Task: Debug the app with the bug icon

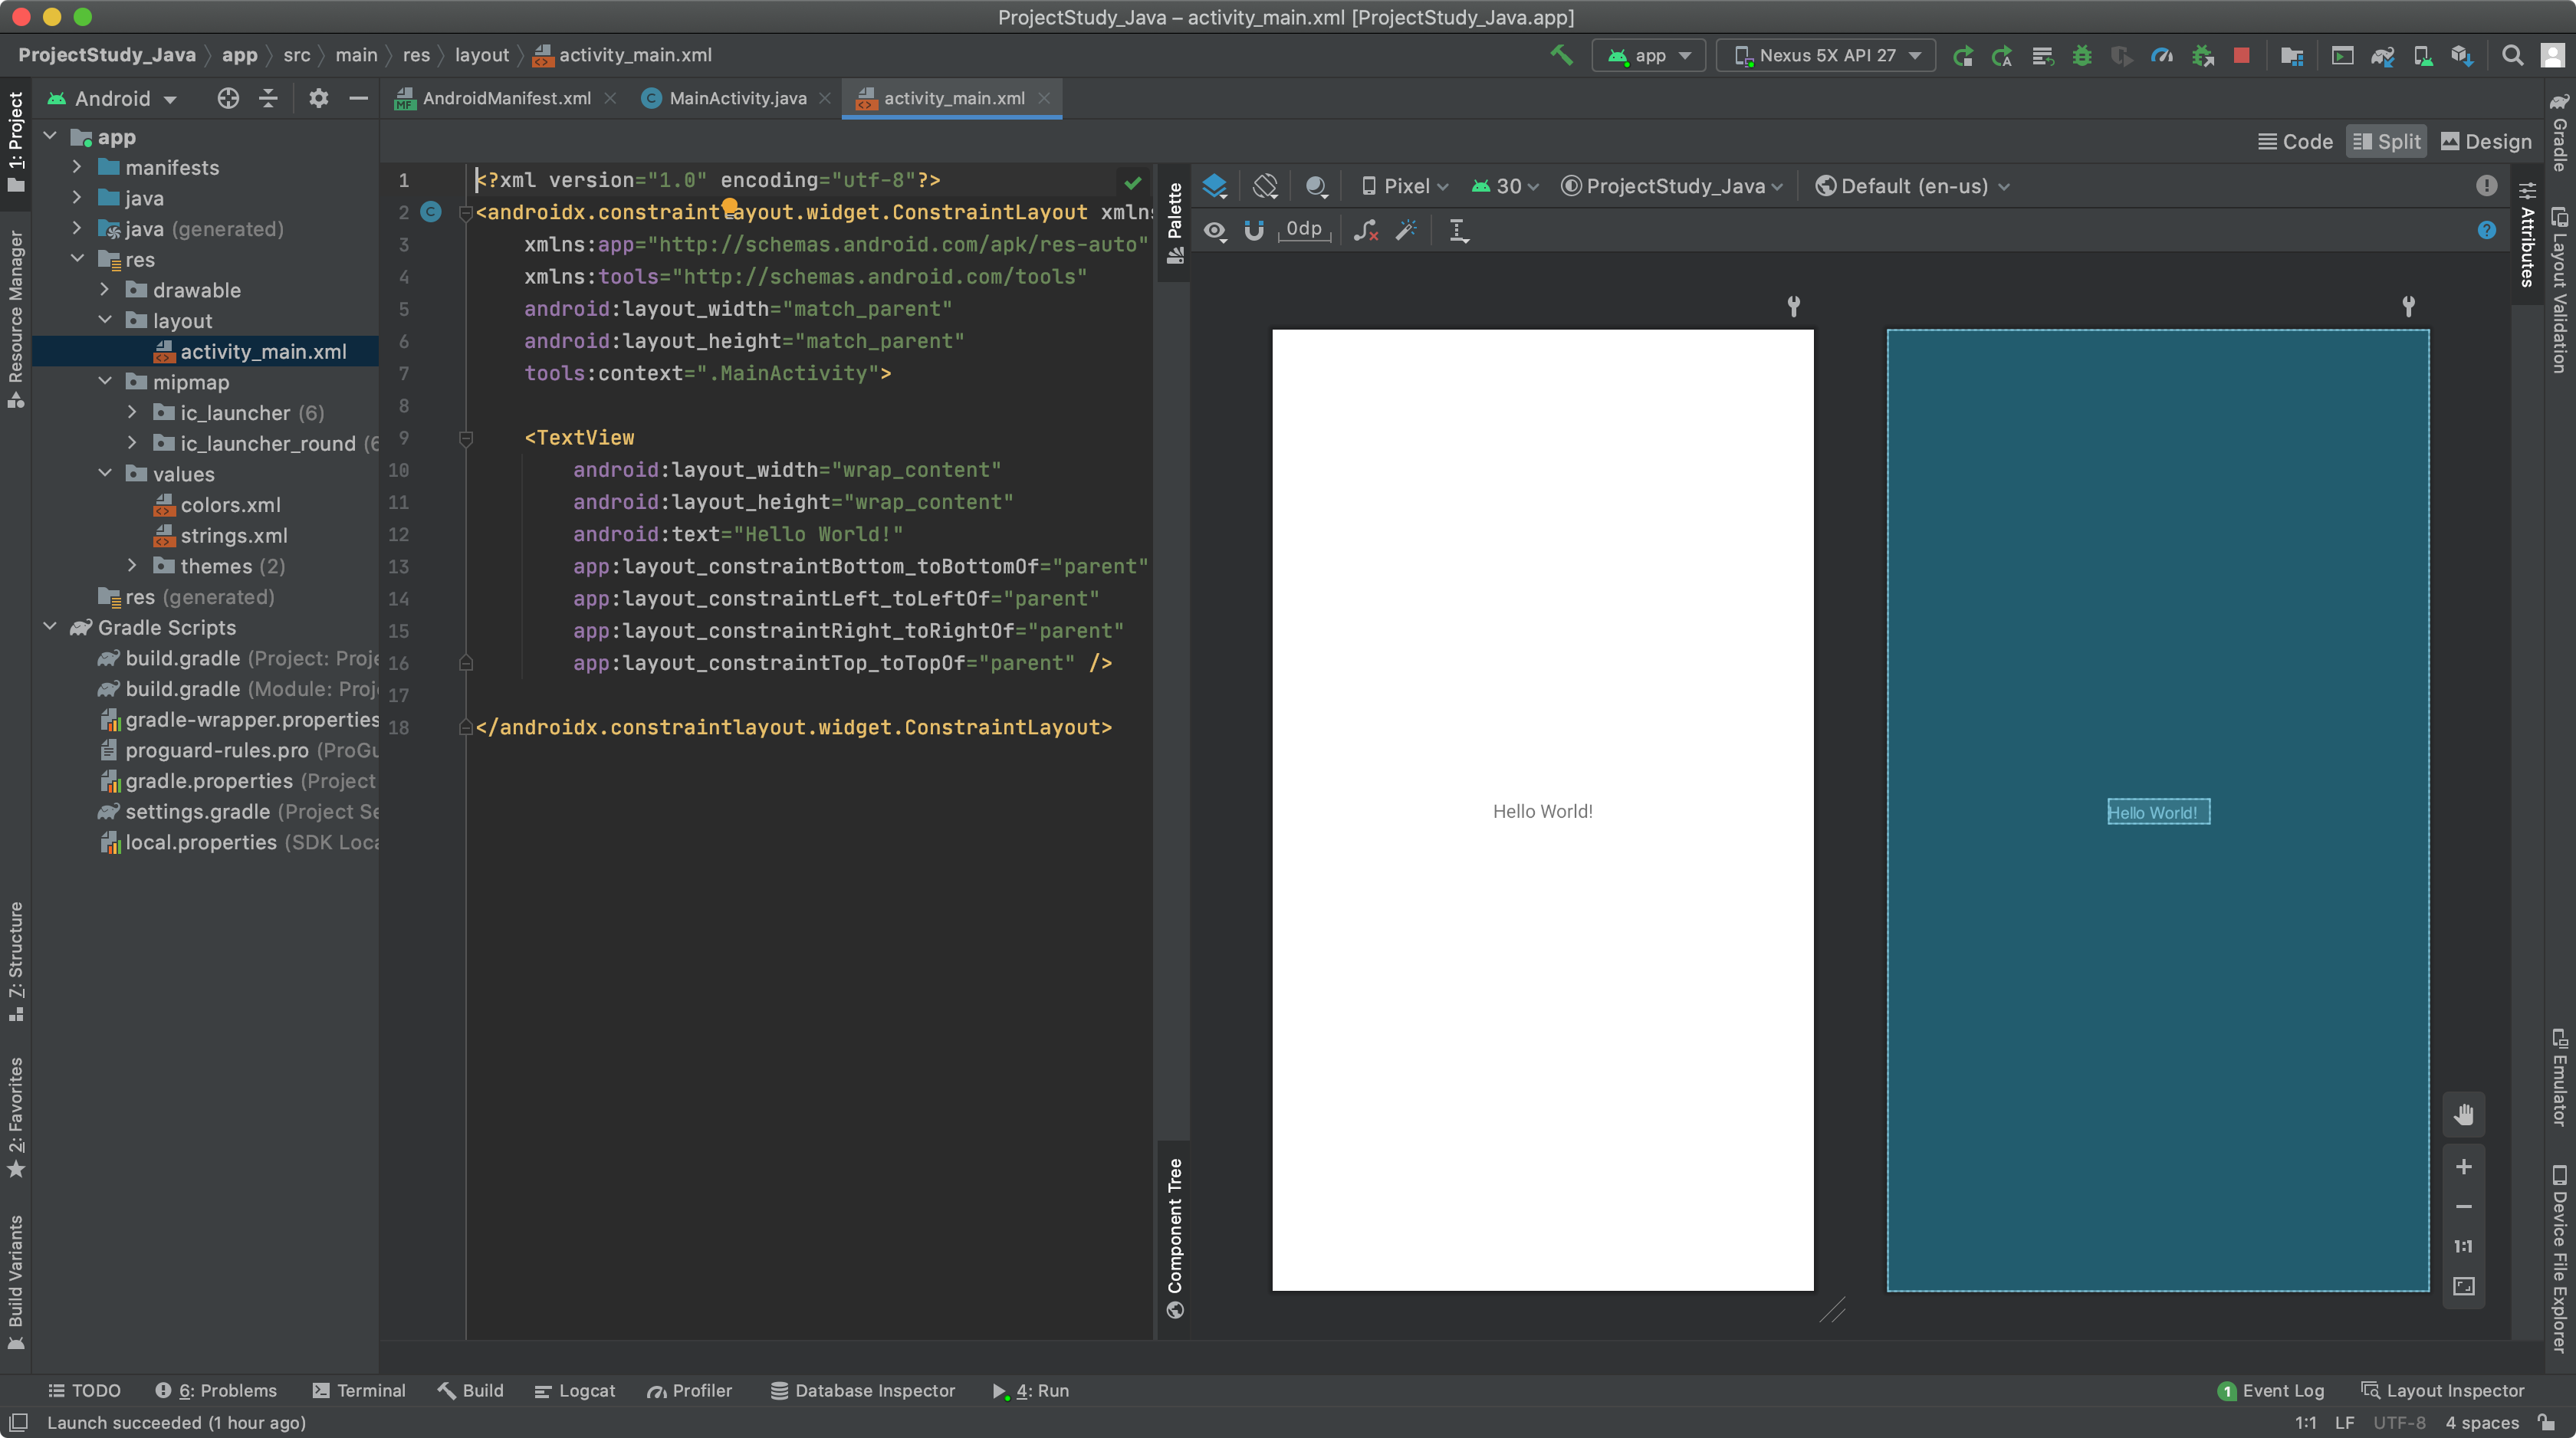Action: 2082,56
